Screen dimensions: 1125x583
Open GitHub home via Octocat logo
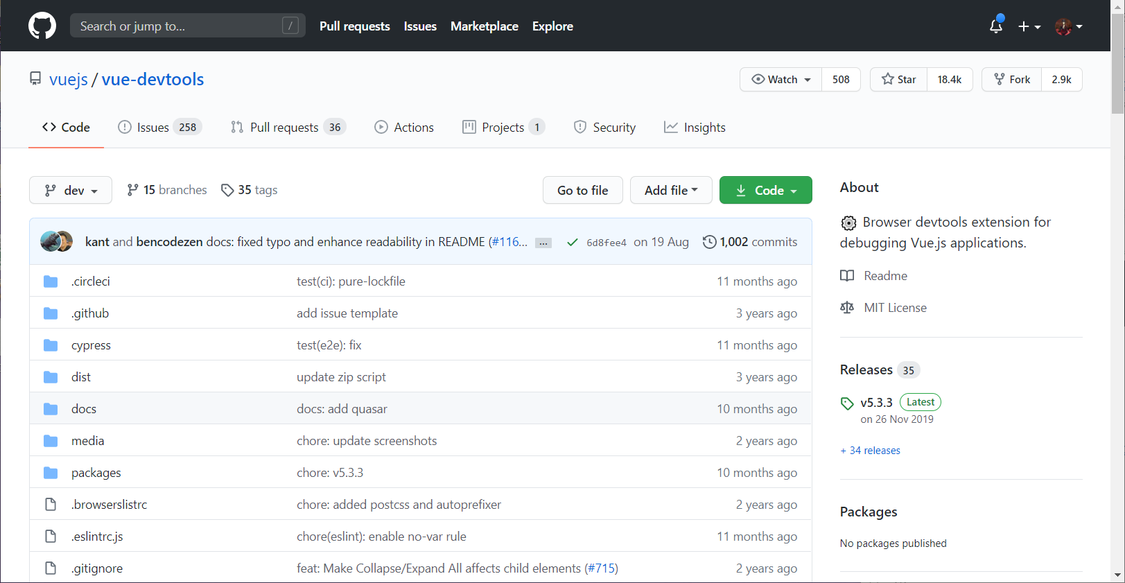coord(42,26)
